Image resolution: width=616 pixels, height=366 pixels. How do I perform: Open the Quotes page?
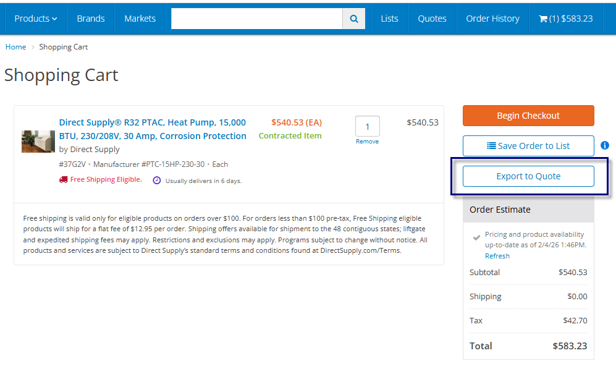432,19
